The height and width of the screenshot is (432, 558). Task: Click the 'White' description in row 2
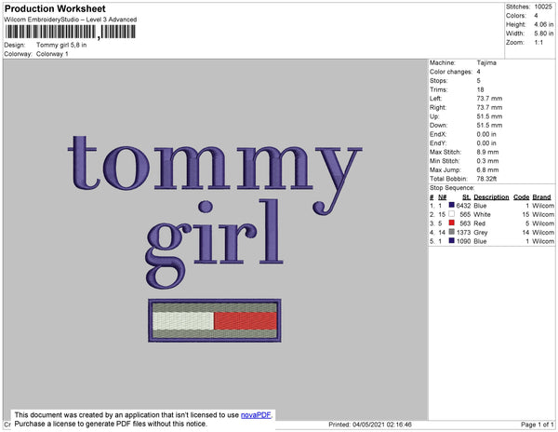coord(482,214)
